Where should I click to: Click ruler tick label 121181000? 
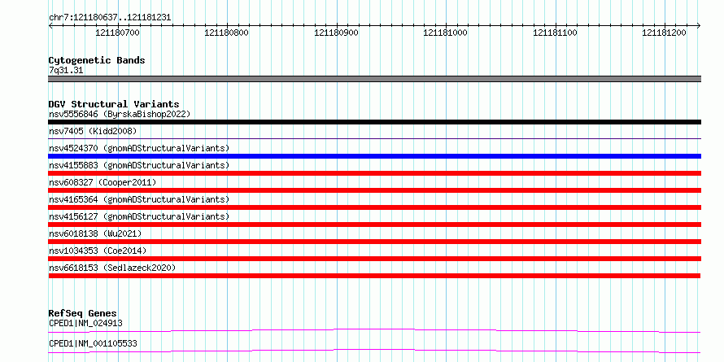click(x=445, y=33)
